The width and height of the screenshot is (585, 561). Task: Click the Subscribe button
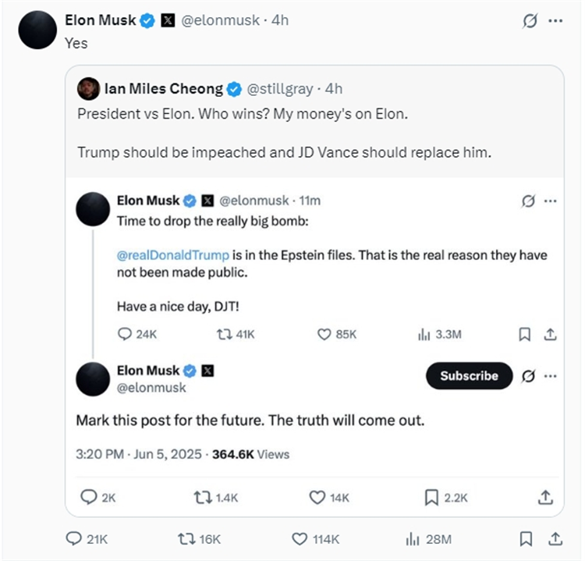[x=469, y=376]
